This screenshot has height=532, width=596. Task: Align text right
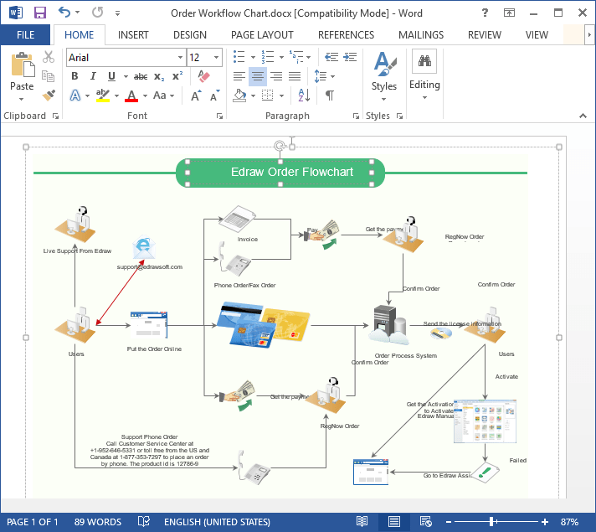tap(276, 76)
